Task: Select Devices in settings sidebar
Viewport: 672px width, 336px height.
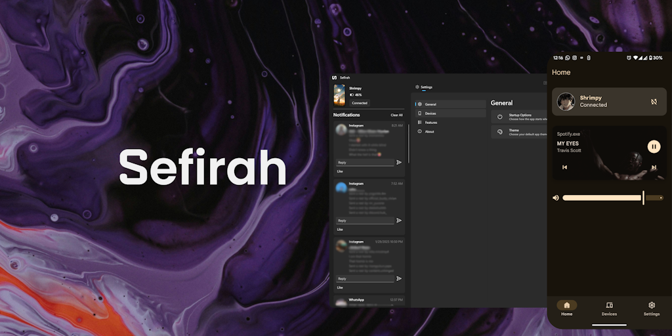Action: click(450, 114)
